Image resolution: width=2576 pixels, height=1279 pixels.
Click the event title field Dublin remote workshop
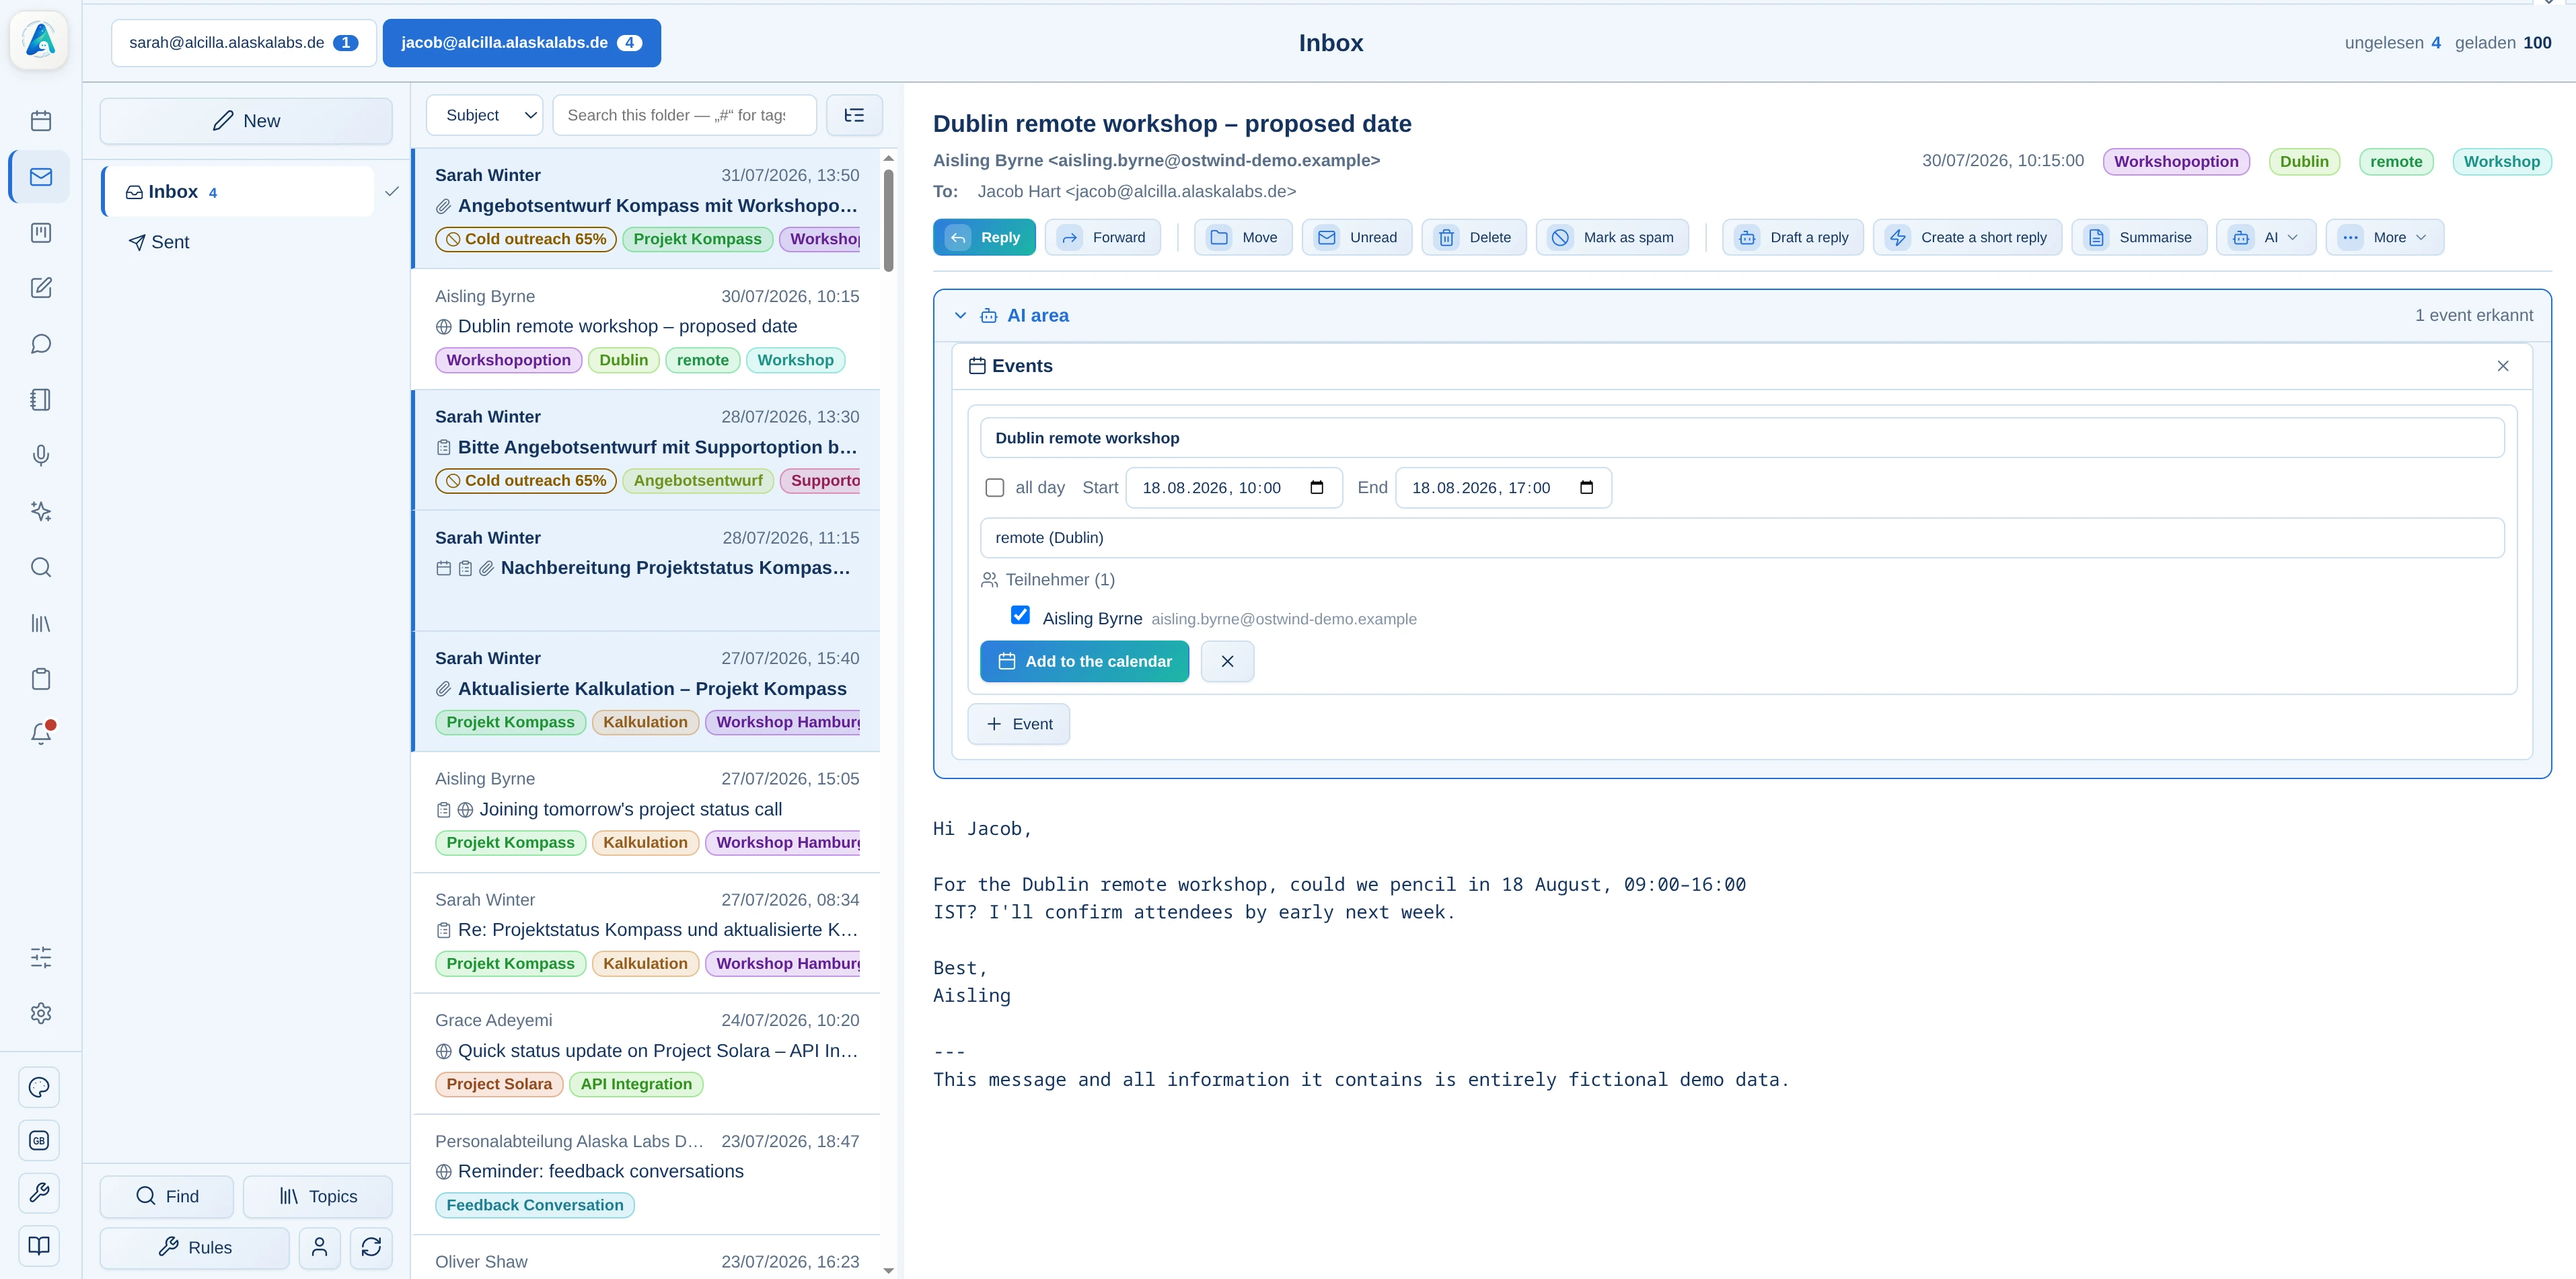pos(1741,438)
